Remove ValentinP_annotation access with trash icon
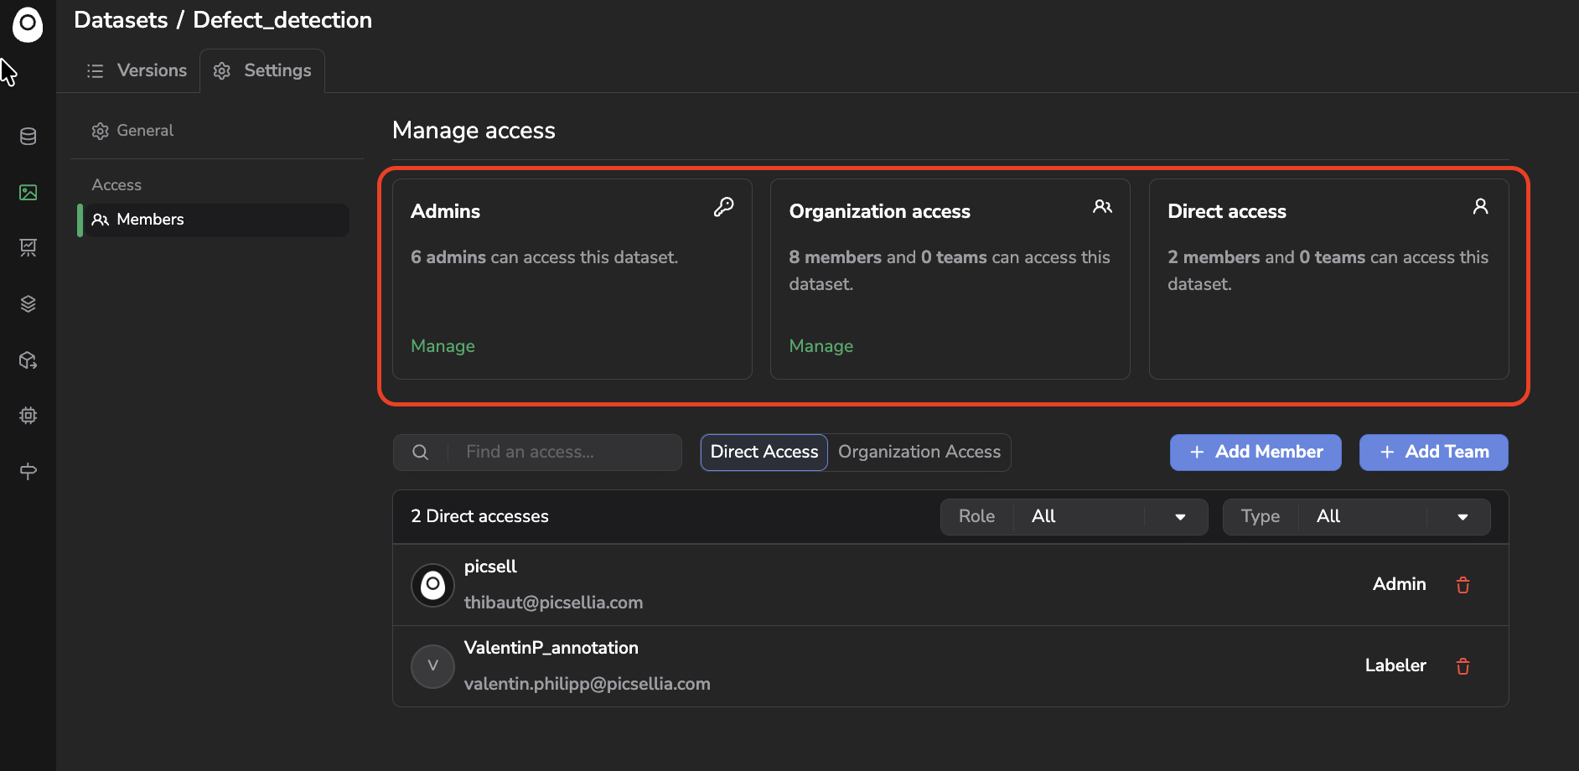 click(1463, 666)
